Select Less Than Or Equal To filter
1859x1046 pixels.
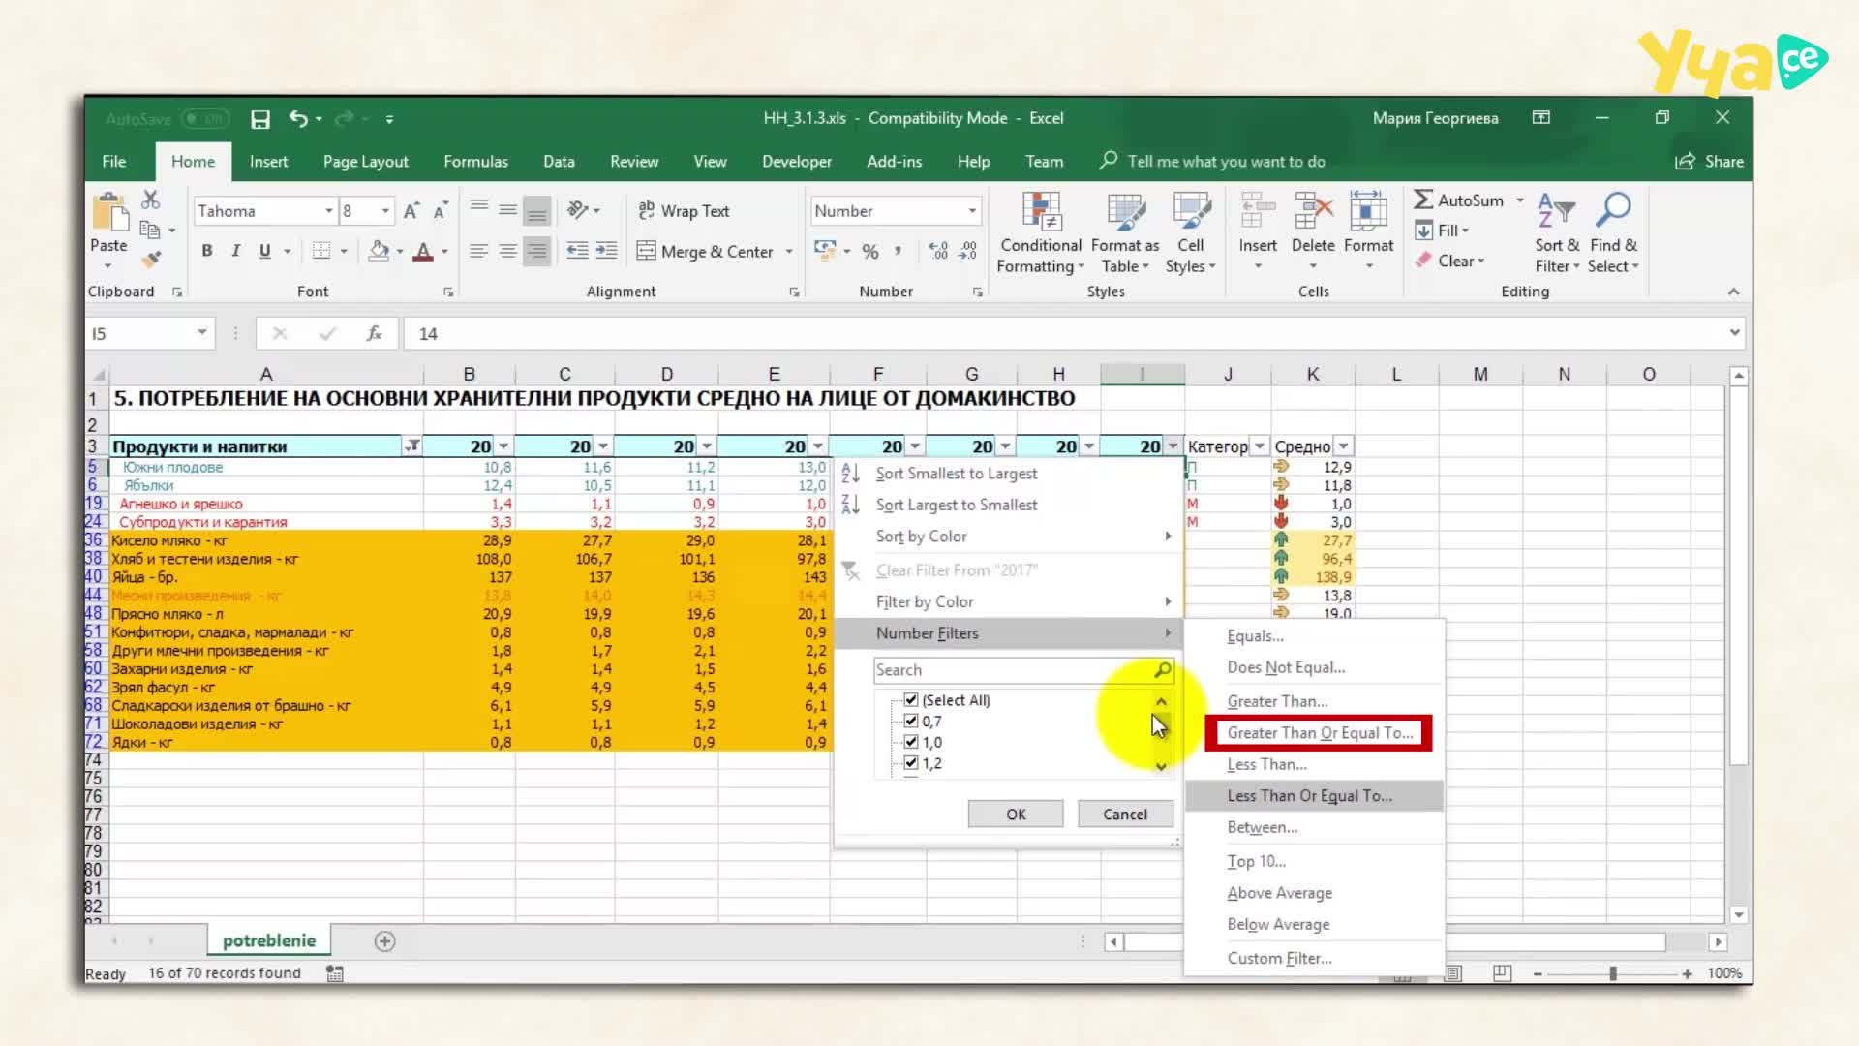pyautogui.click(x=1314, y=796)
